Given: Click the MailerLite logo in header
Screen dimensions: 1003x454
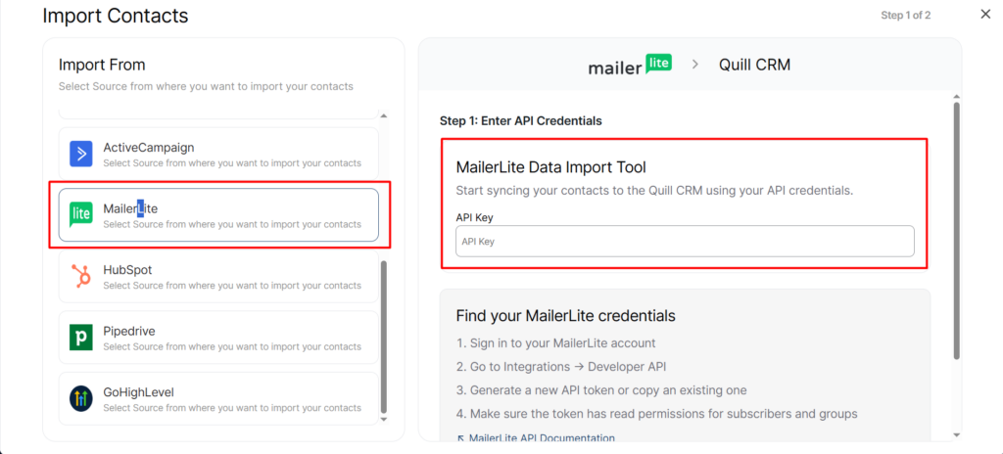Looking at the screenshot, I should point(630,66).
